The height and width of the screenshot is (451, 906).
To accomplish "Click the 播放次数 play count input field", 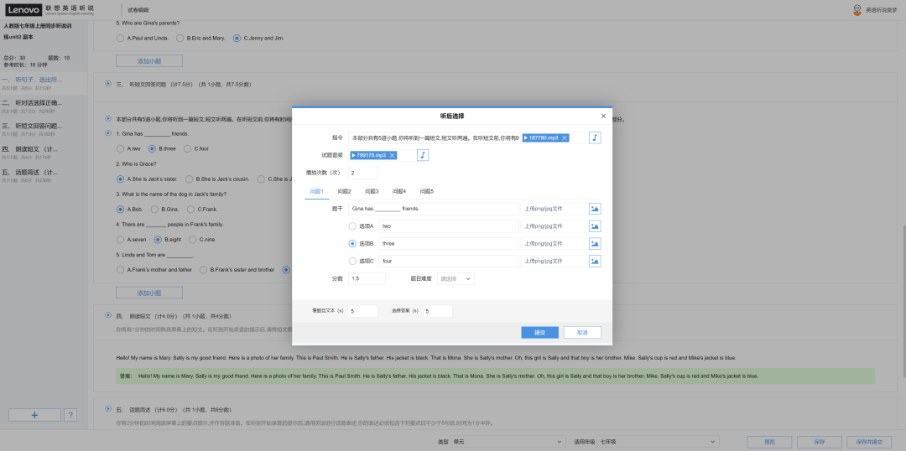I will 362,173.
